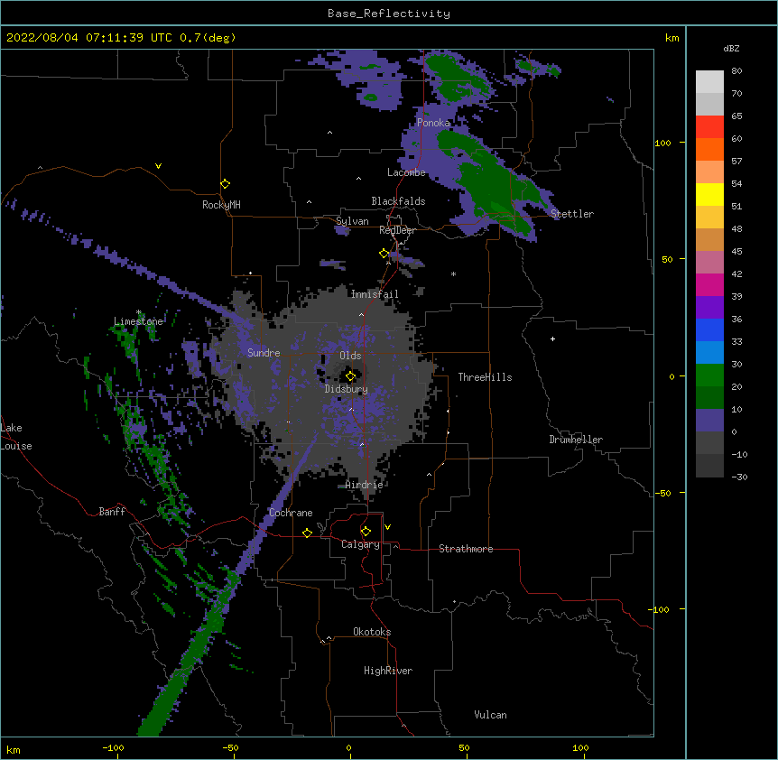This screenshot has width=778, height=760.
Task: Pick the yellow 54-51 dBZ legend swatch
Action: (x=709, y=194)
